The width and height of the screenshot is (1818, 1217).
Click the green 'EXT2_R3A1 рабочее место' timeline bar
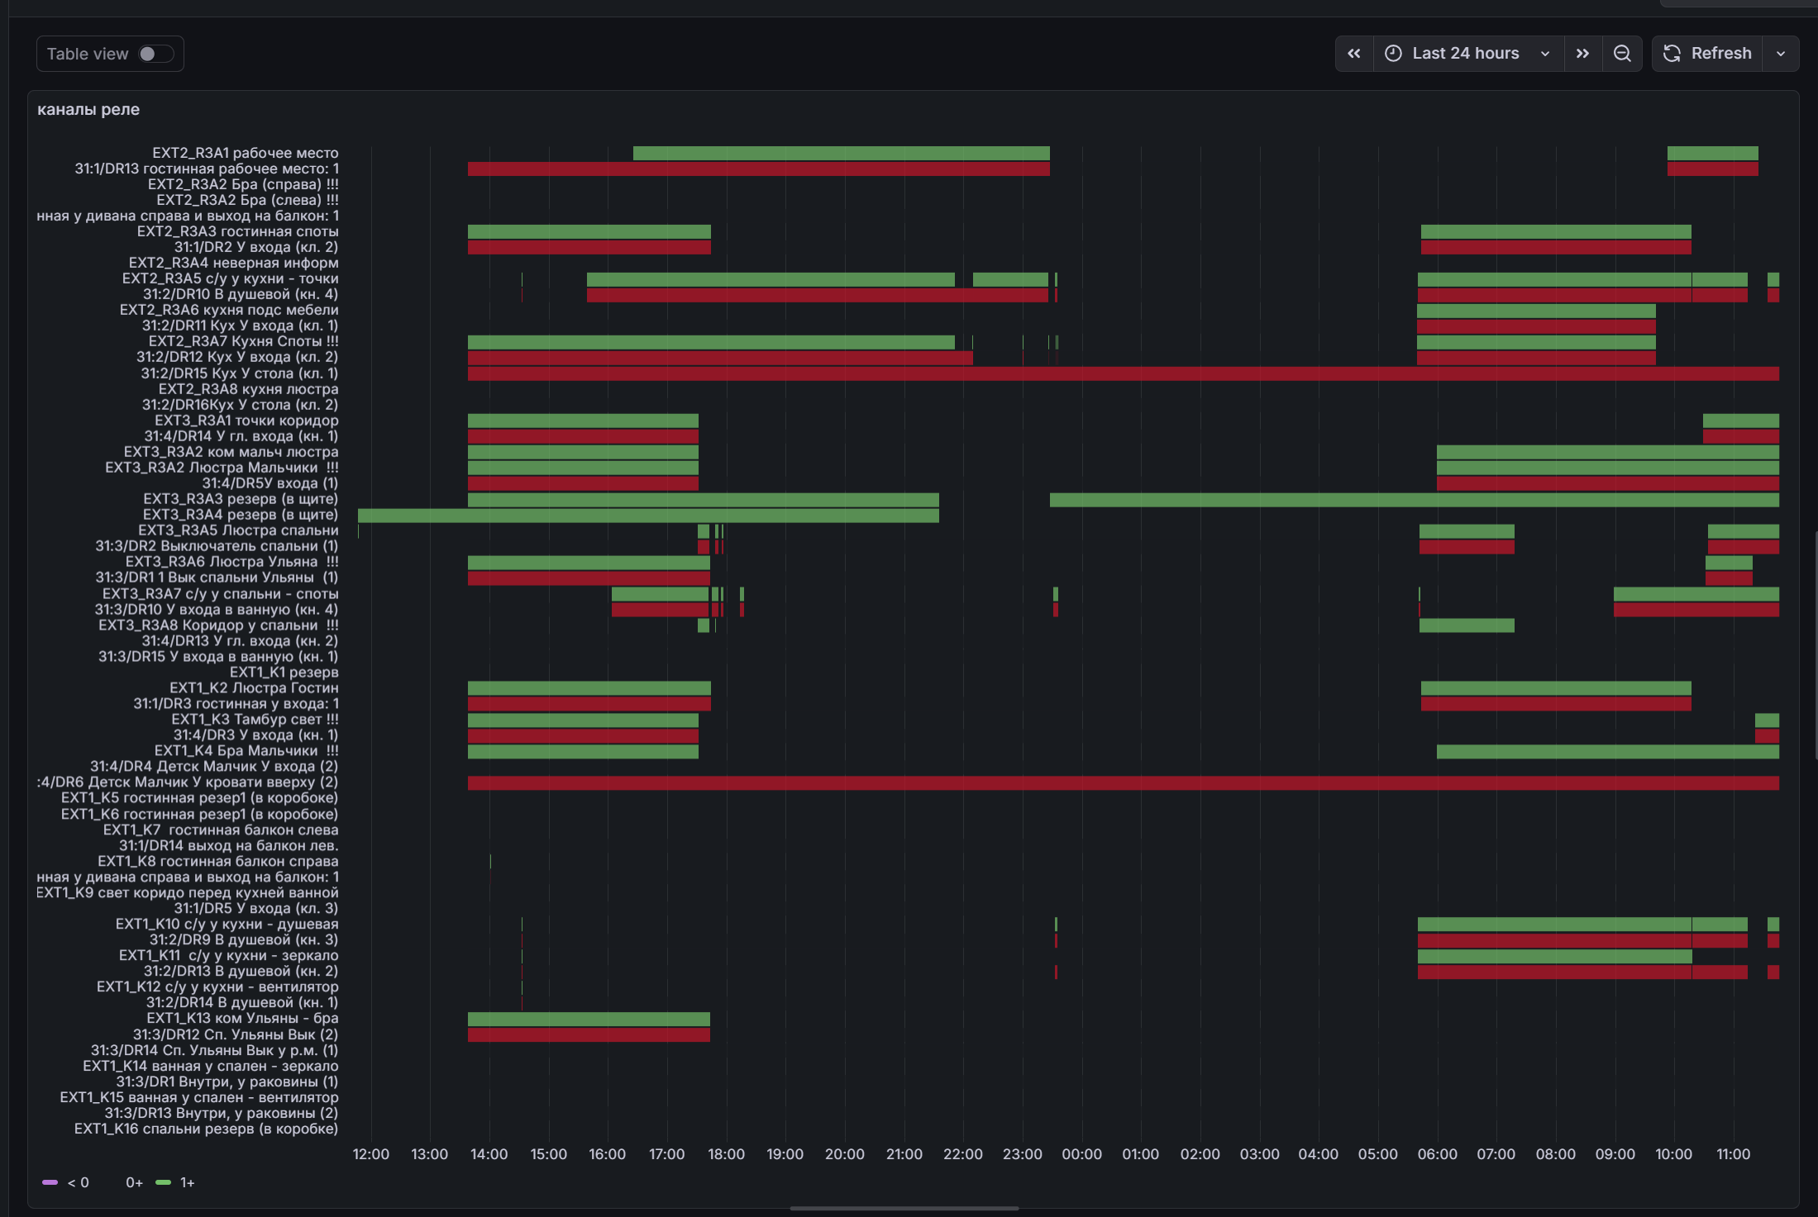841,154
